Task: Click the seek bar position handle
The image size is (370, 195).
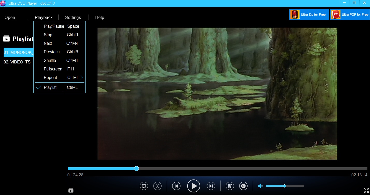Action: (136, 169)
